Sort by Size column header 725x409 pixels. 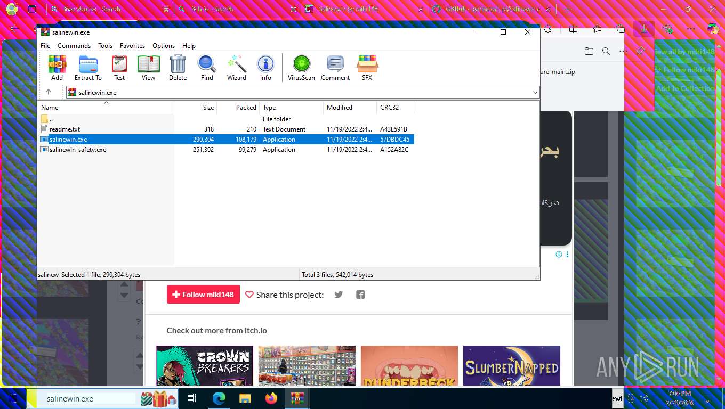point(196,108)
